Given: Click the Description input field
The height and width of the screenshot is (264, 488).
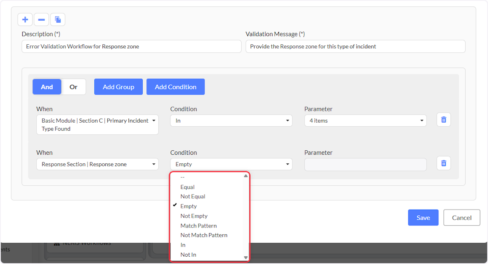Looking at the screenshot, I should (131, 46).
